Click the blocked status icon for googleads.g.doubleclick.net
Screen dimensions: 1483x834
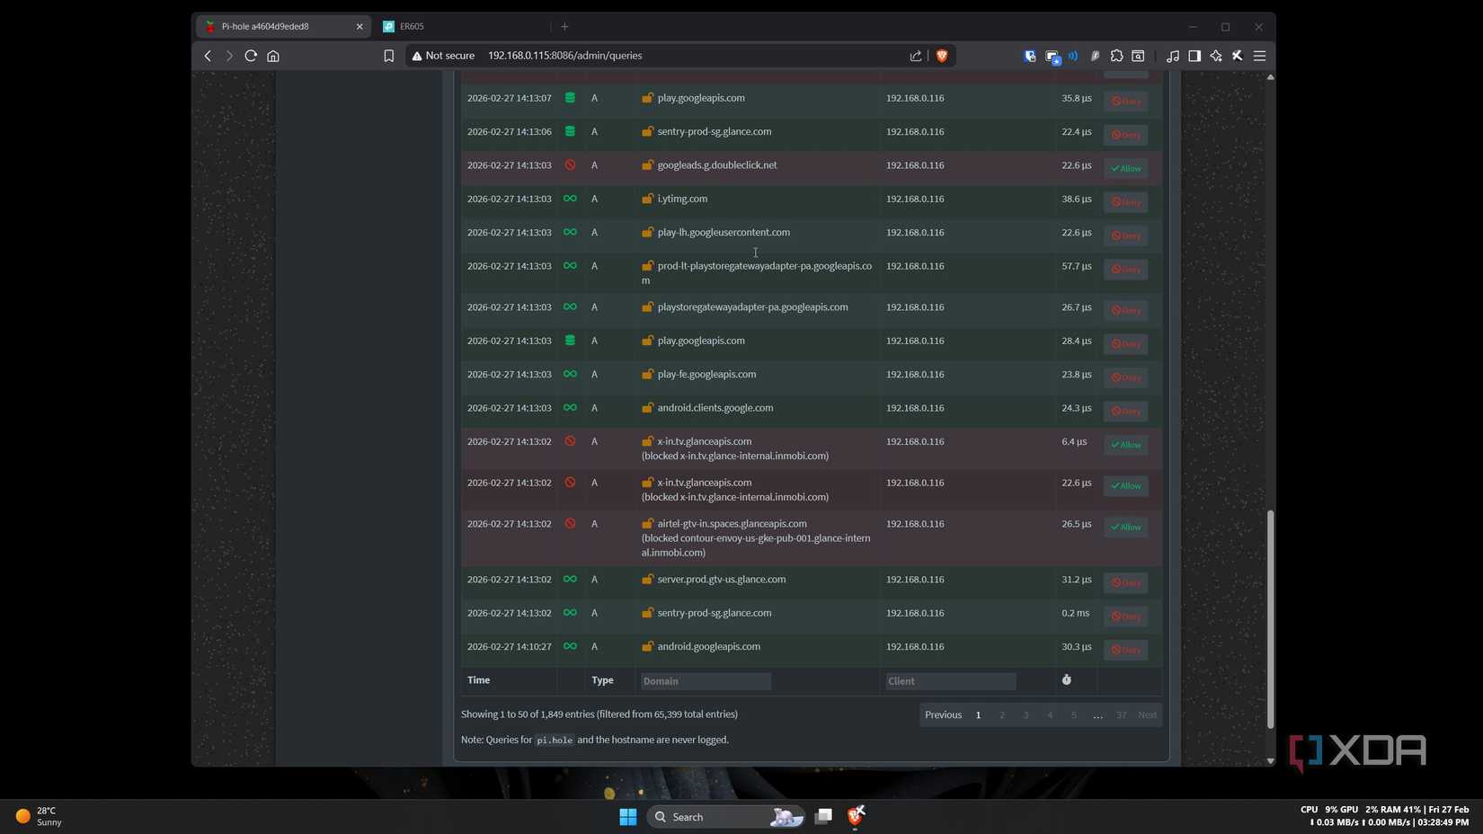point(570,165)
